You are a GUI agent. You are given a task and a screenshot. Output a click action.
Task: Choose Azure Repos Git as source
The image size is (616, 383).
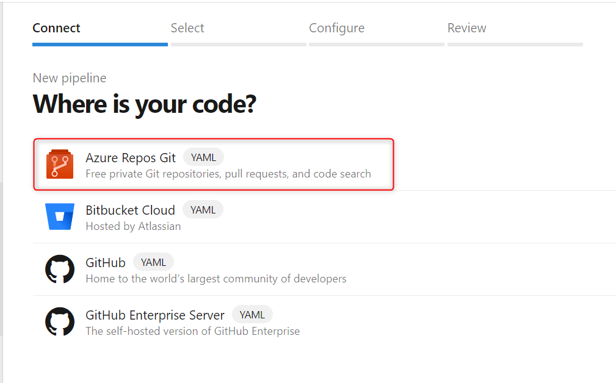131,157
